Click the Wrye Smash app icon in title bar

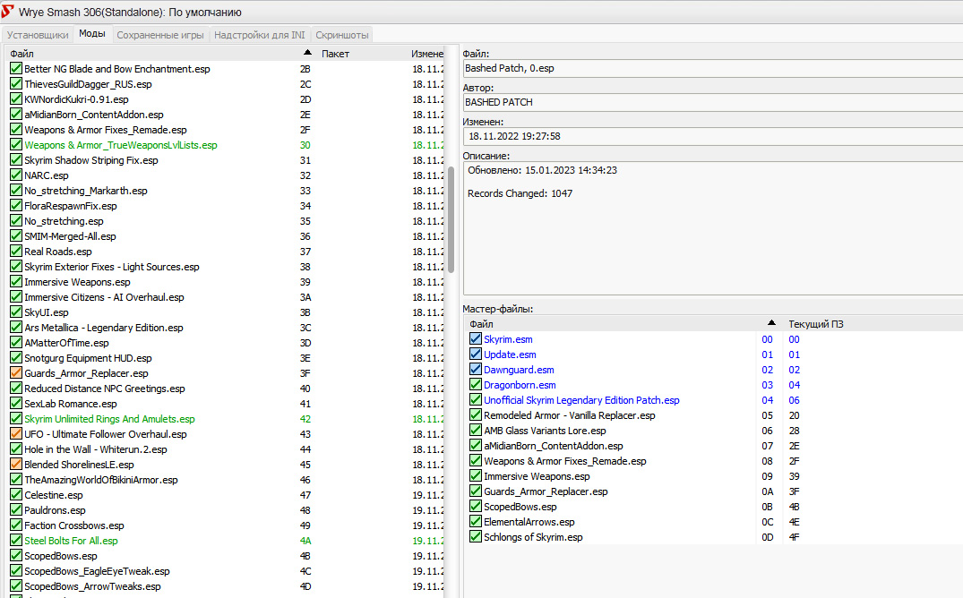pyautogui.click(x=7, y=11)
